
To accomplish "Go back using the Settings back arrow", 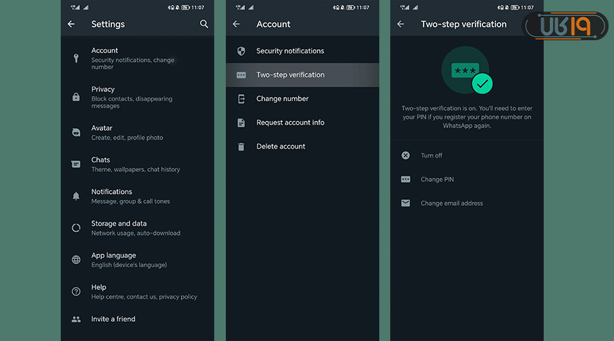I will (72, 24).
